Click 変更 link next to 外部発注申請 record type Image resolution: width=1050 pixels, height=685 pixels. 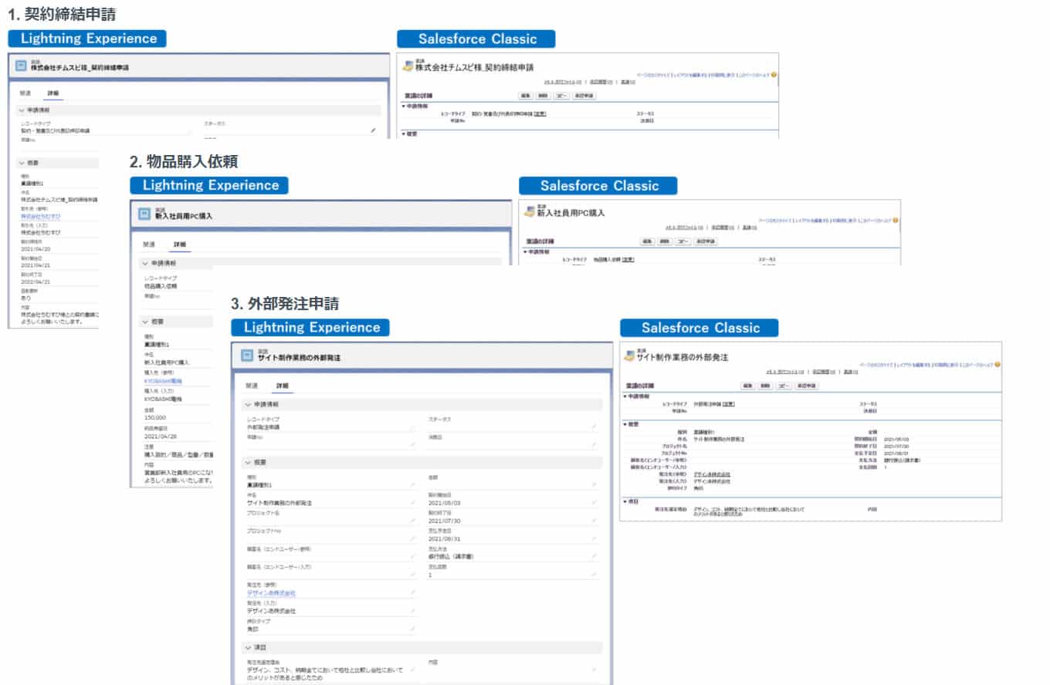click(727, 403)
